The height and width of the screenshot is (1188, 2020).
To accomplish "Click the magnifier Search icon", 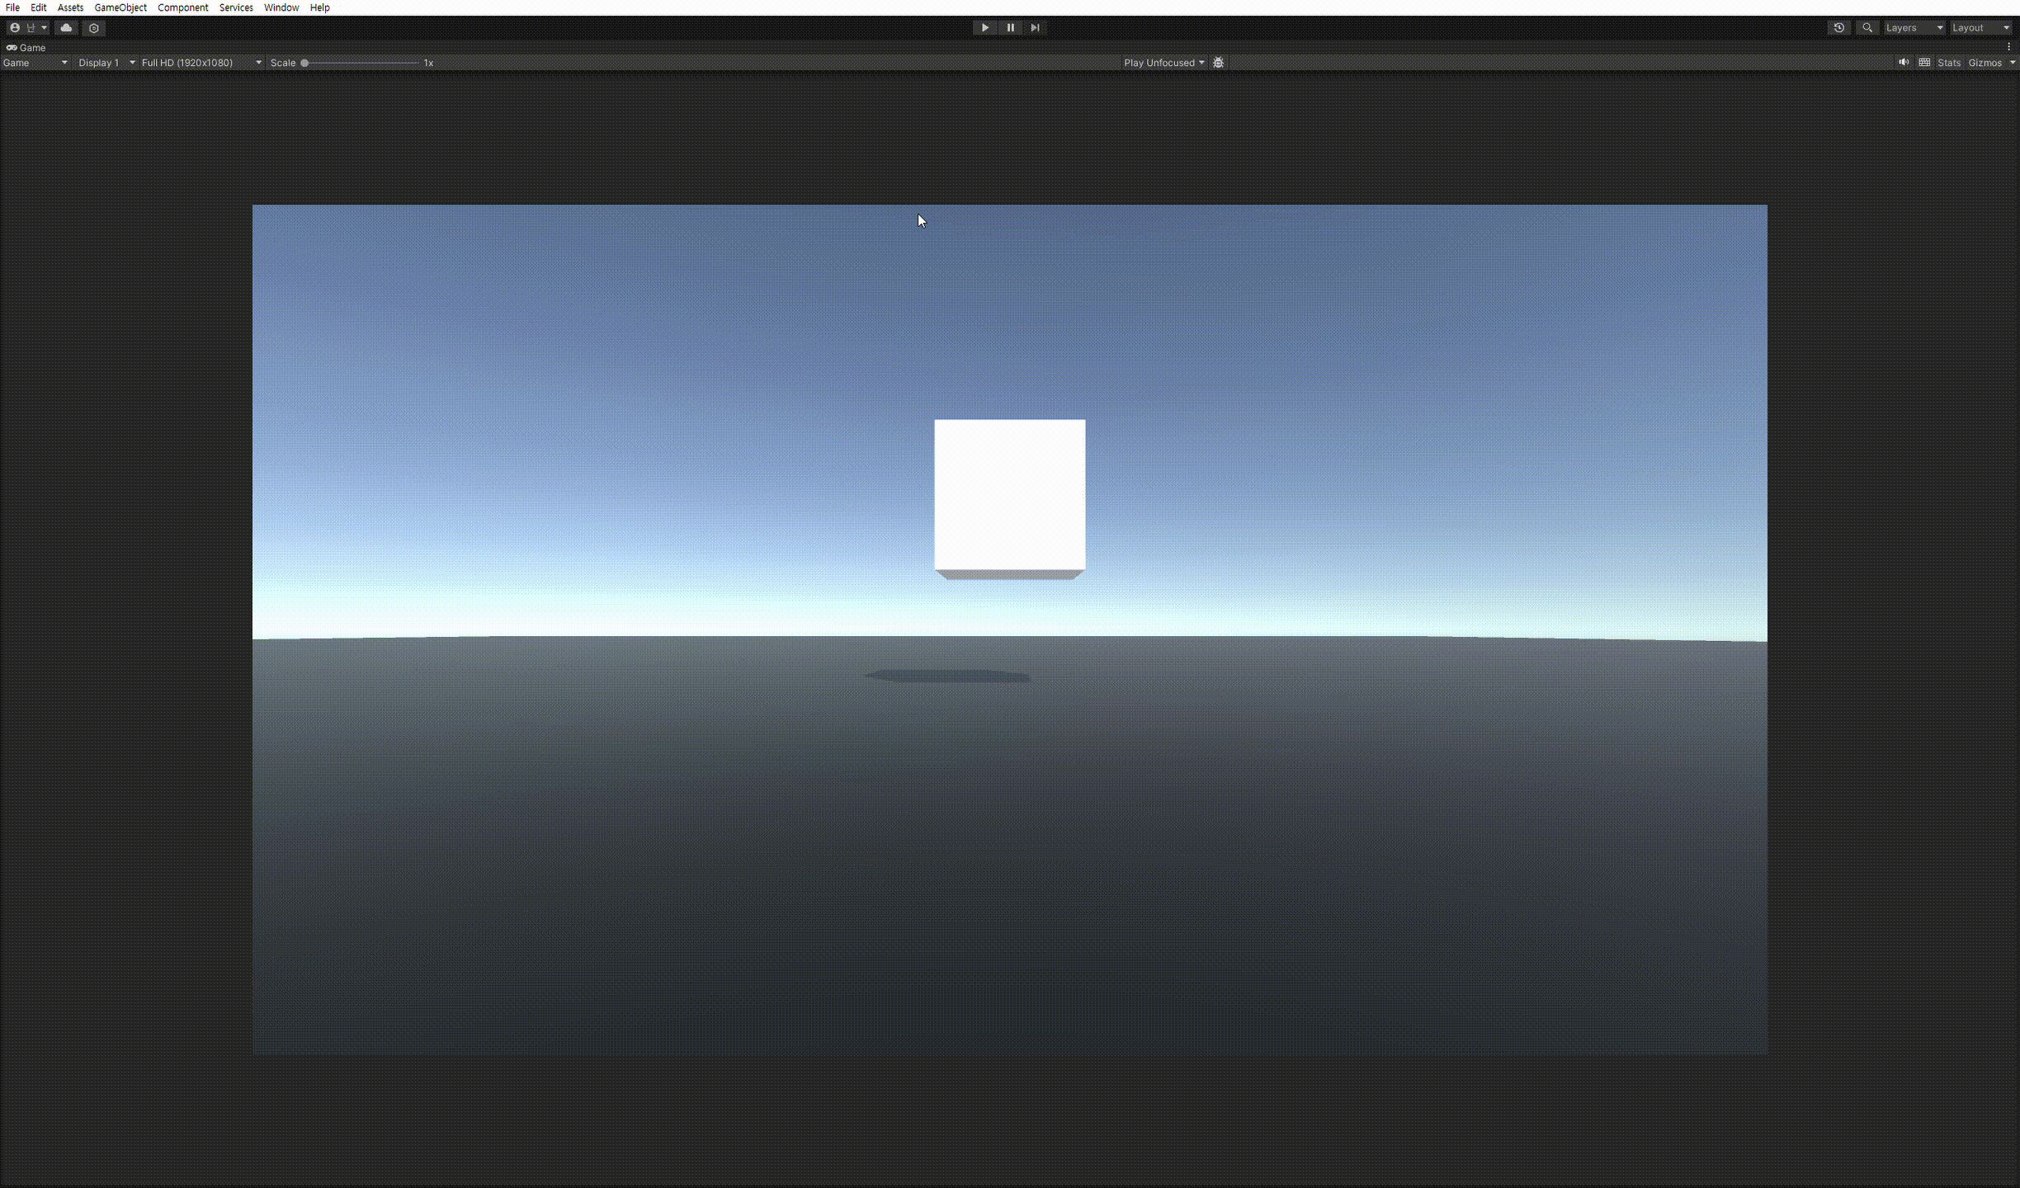I will point(1867,28).
